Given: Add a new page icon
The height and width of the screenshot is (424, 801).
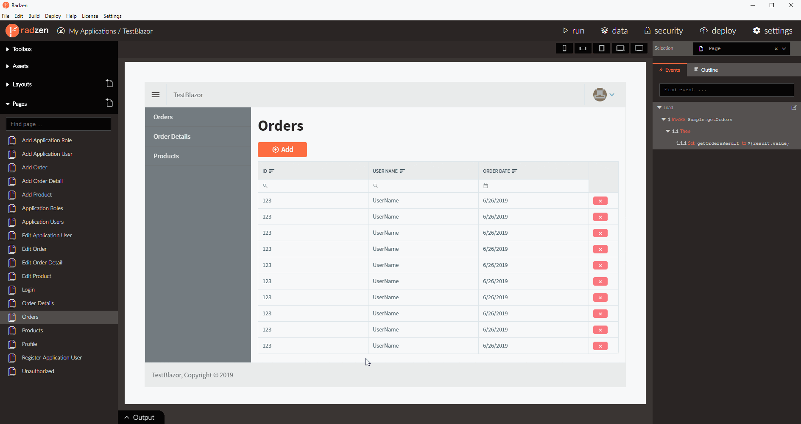Looking at the screenshot, I should point(109,103).
